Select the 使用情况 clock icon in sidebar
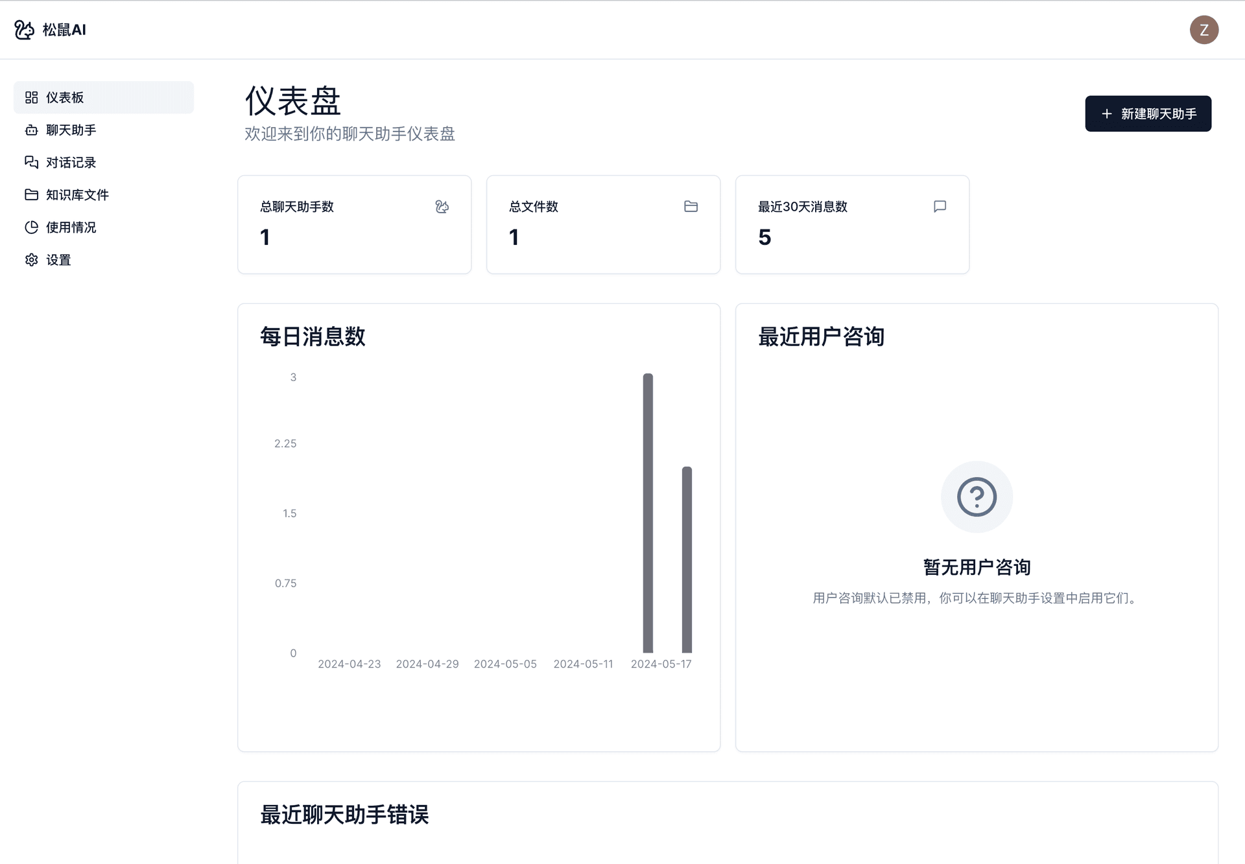This screenshot has height=864, width=1245. pyautogui.click(x=32, y=227)
